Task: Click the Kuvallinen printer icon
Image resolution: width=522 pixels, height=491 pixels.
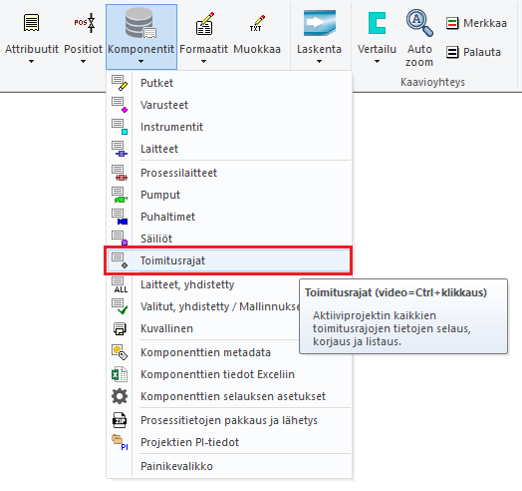Action: [x=120, y=328]
